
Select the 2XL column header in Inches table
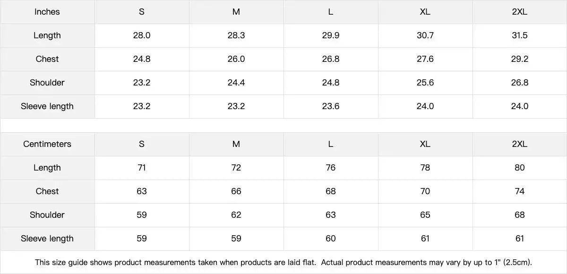(x=519, y=12)
